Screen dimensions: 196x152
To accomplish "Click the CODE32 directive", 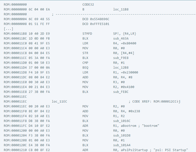I will click(x=88, y=5).
